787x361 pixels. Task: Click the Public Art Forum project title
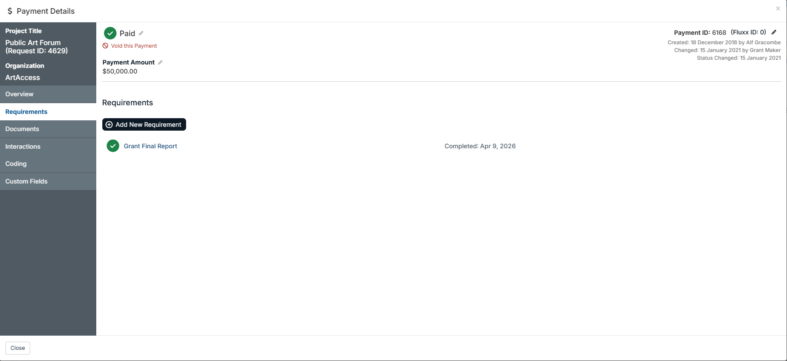(x=37, y=47)
